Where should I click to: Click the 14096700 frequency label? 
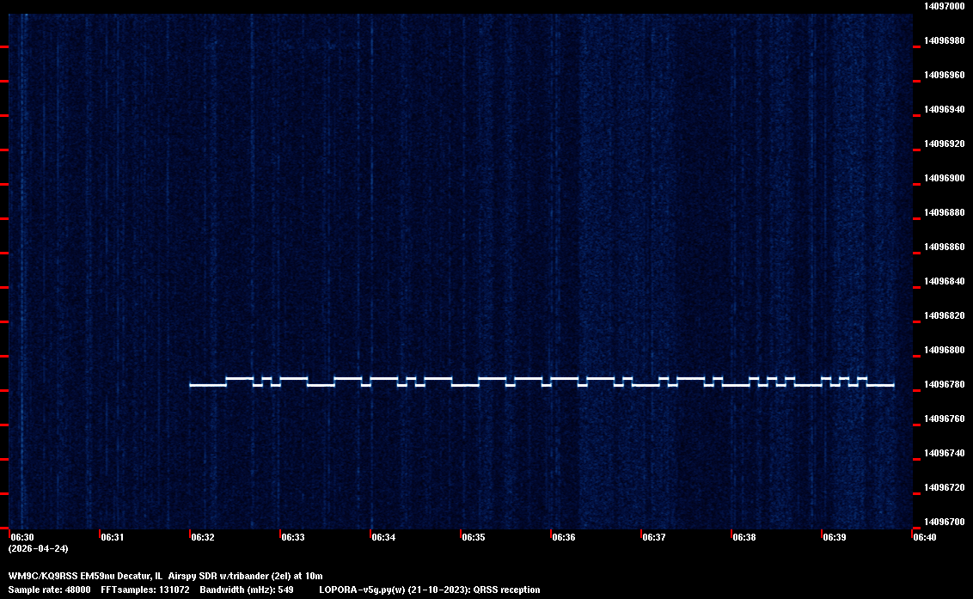coord(944,522)
